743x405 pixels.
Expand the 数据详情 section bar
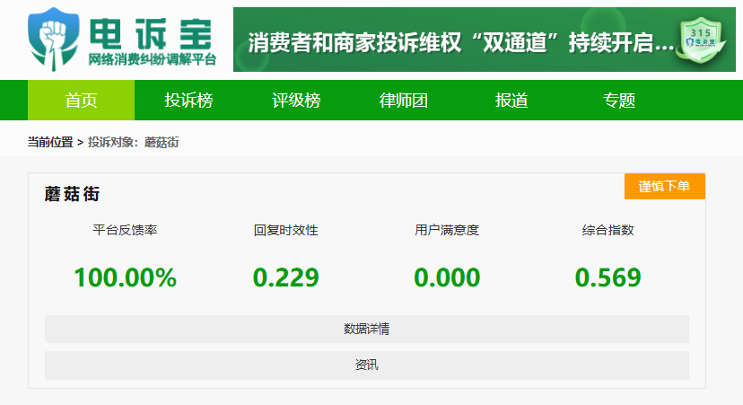367,329
